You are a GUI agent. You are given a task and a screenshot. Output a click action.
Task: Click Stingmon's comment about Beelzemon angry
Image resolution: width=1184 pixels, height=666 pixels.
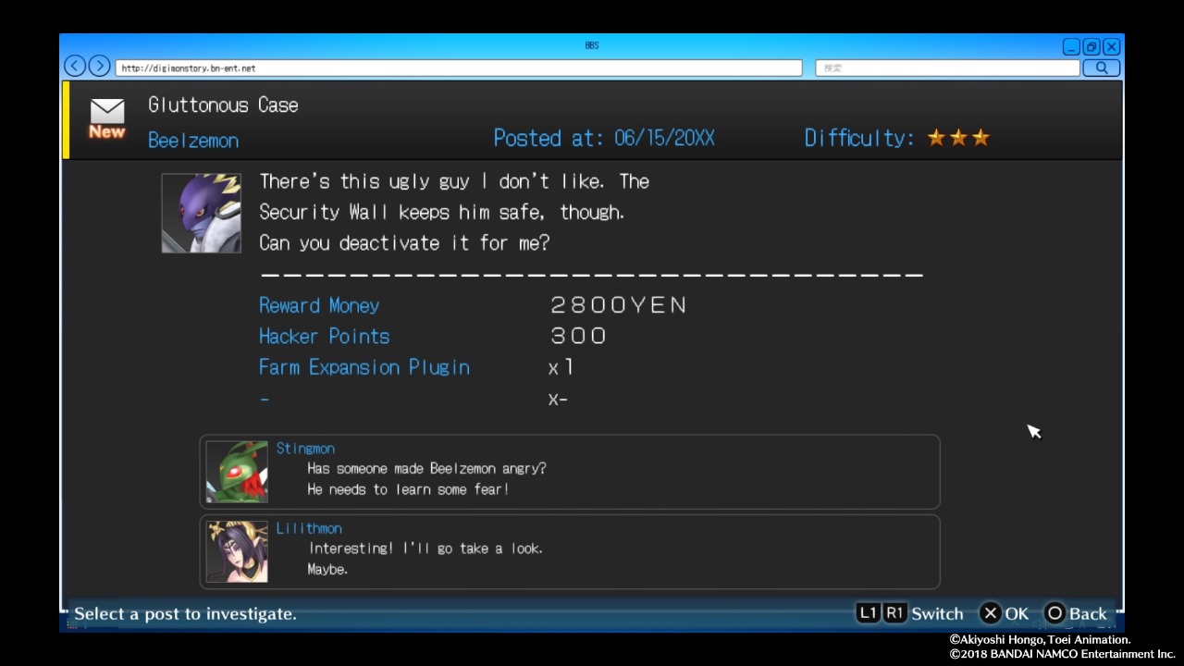pos(426,478)
